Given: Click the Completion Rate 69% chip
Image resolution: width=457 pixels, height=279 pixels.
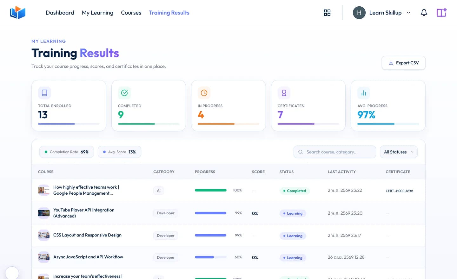Looking at the screenshot, I should (67, 152).
